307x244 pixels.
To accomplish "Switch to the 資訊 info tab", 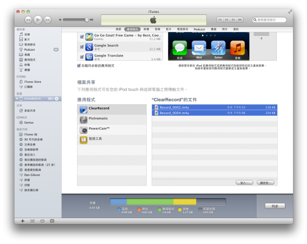I will point(236,29).
